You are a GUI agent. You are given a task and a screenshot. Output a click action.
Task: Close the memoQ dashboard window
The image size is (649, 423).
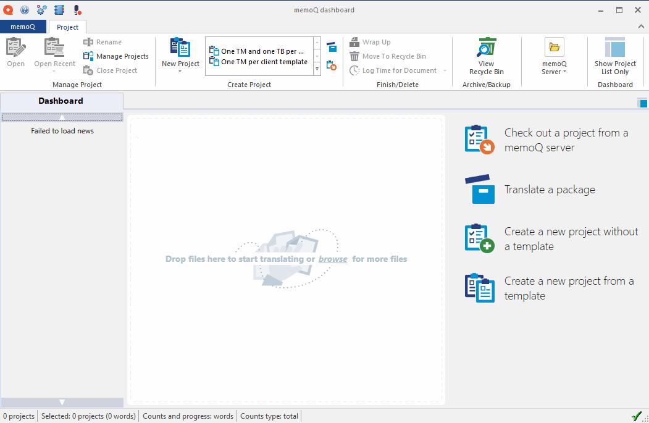point(638,10)
